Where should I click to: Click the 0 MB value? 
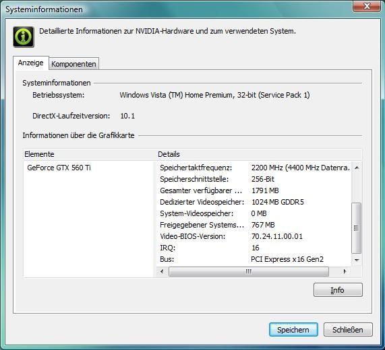coord(259,213)
